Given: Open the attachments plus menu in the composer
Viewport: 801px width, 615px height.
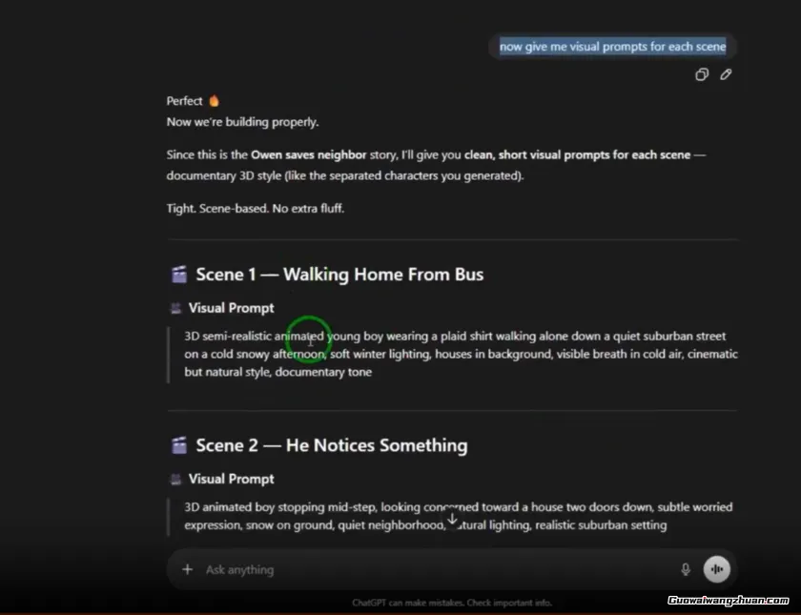Looking at the screenshot, I should point(187,569).
